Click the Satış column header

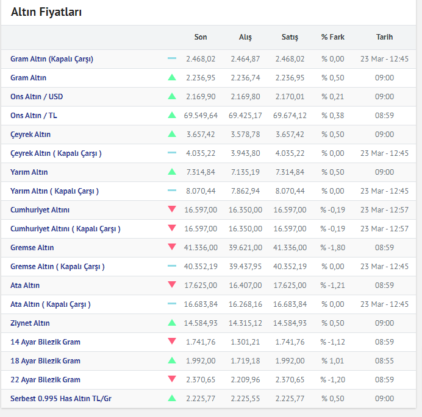(x=290, y=37)
